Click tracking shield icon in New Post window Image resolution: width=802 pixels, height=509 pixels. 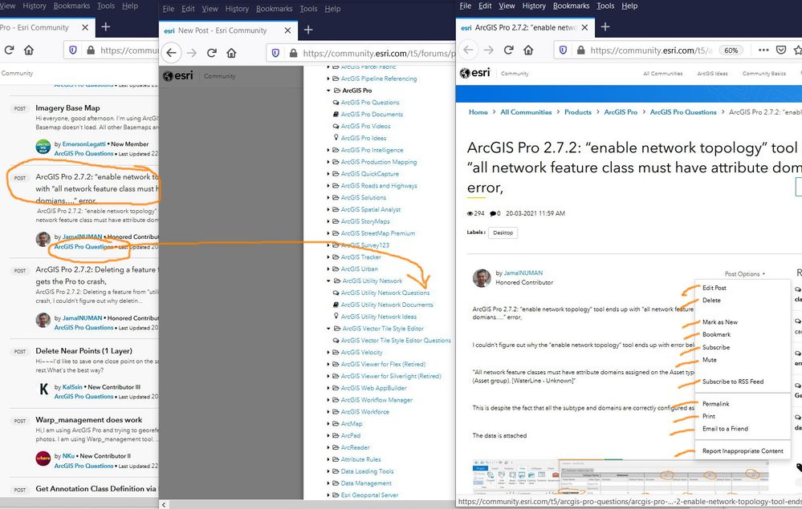275,53
